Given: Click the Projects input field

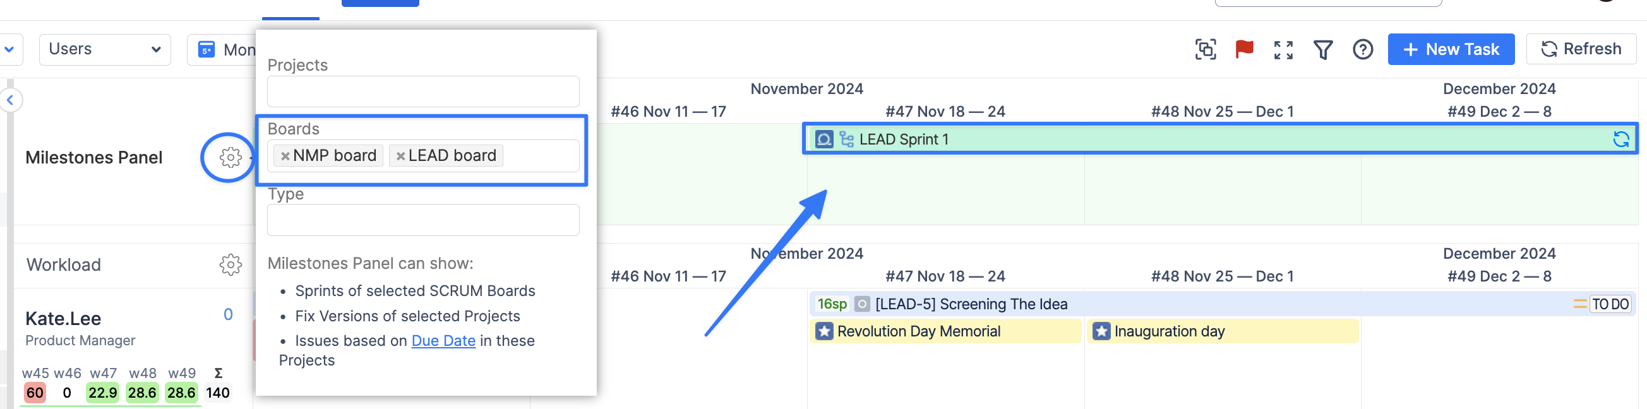Looking at the screenshot, I should (x=423, y=92).
